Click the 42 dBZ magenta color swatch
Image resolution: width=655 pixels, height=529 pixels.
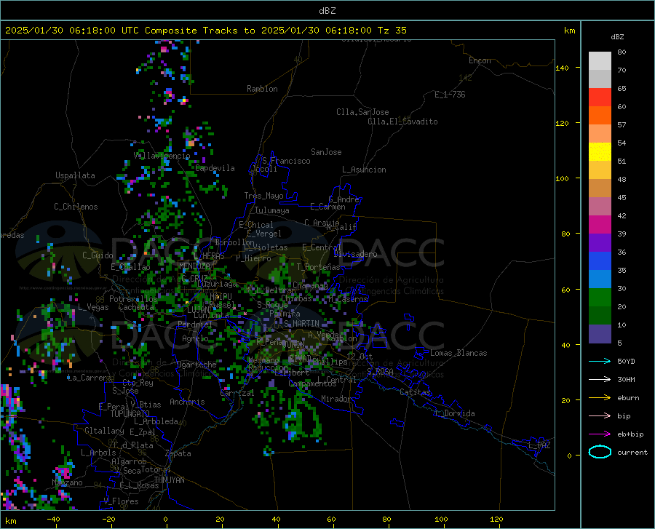point(600,225)
